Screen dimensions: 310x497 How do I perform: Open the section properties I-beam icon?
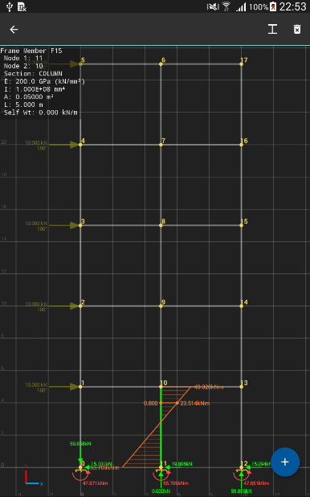[272, 29]
